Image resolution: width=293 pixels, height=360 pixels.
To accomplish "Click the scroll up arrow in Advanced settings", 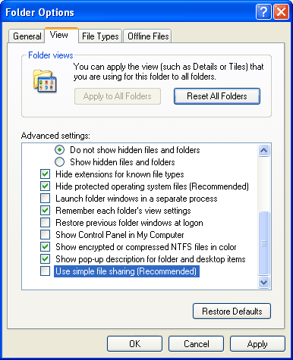I will click(x=263, y=151).
